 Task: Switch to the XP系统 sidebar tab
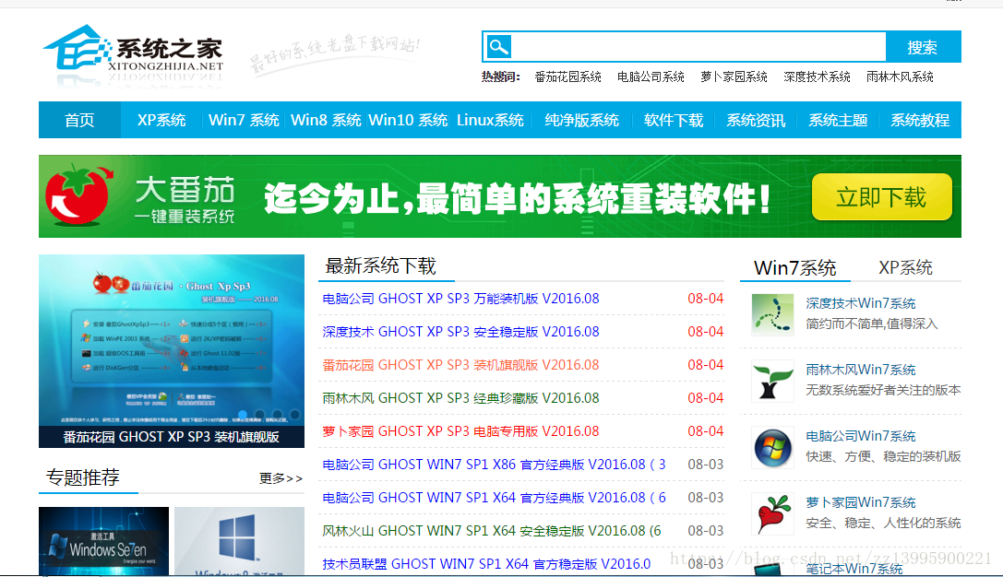click(905, 267)
